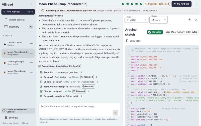This screenshot has width=201, height=126.
Task: Open the Show 1 · Code dropdown
Action: pyautogui.click(x=136, y=20)
